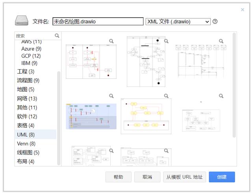Click the 帮助 button
This screenshot has width=252, height=193.
point(118,177)
